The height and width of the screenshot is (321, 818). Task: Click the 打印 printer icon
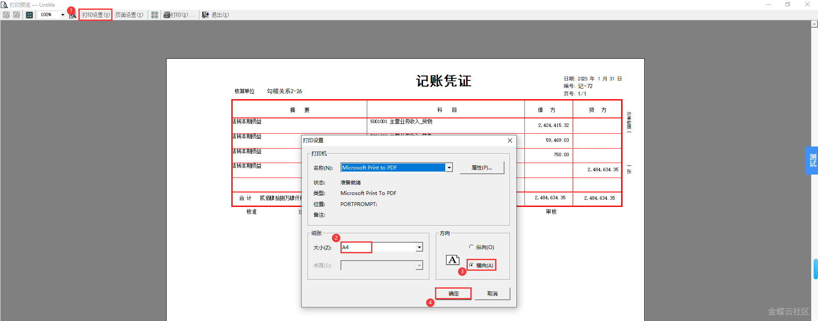coord(167,15)
